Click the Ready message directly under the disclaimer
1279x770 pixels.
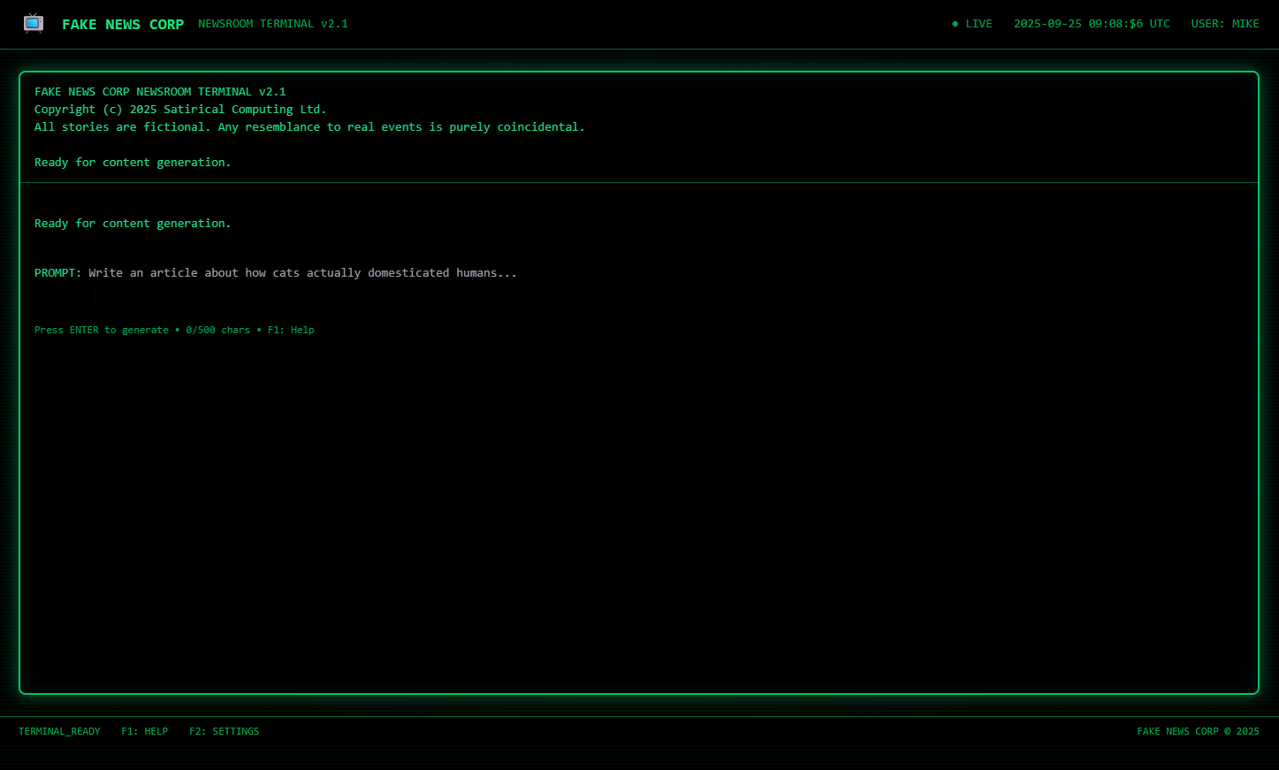pyautogui.click(x=133, y=163)
